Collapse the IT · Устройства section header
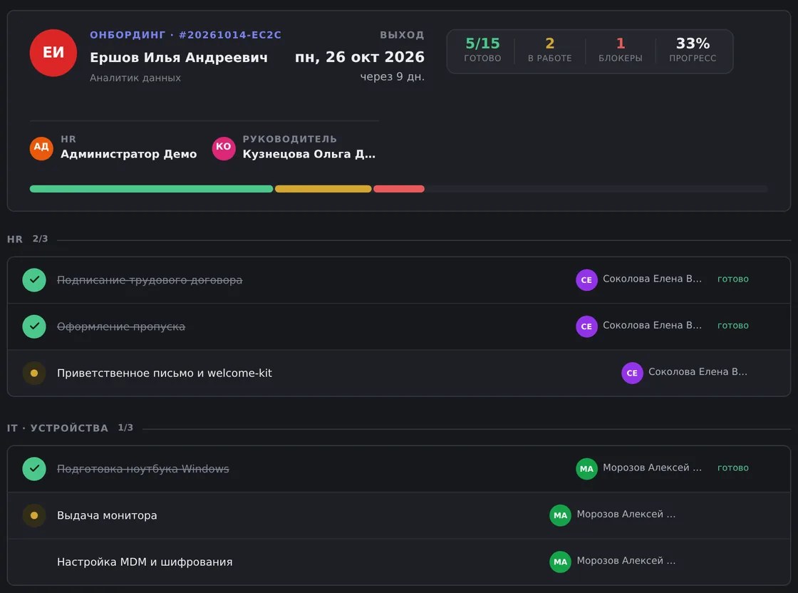 point(71,428)
